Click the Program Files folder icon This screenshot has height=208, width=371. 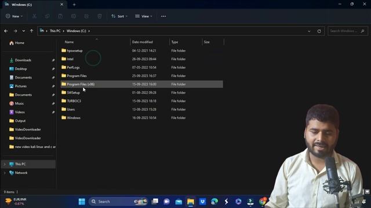64,76
